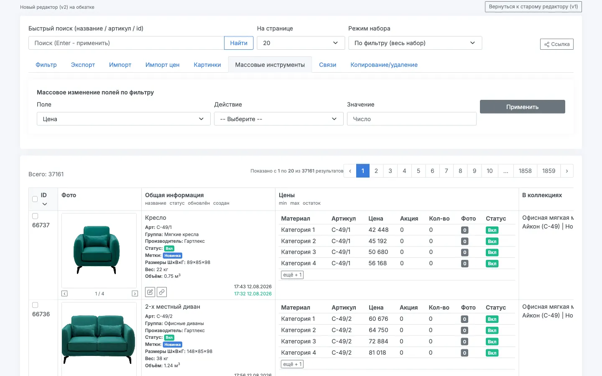
Task: Open the Поле dropdown showing Цена
Action: click(123, 119)
